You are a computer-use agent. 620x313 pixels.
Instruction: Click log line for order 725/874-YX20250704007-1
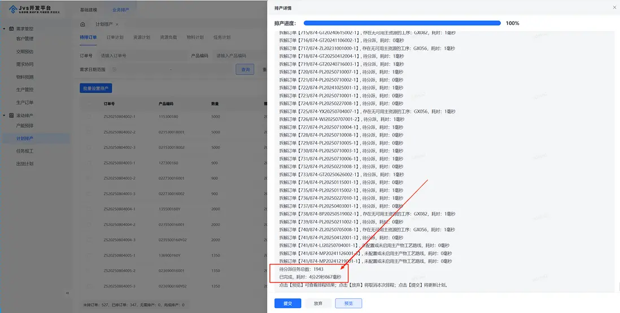click(x=368, y=111)
